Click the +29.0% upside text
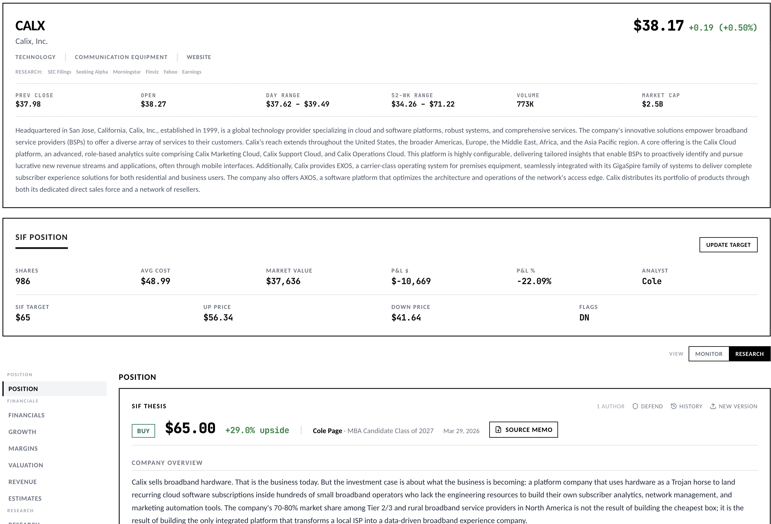Viewport: 771px width, 524px height. [257, 430]
